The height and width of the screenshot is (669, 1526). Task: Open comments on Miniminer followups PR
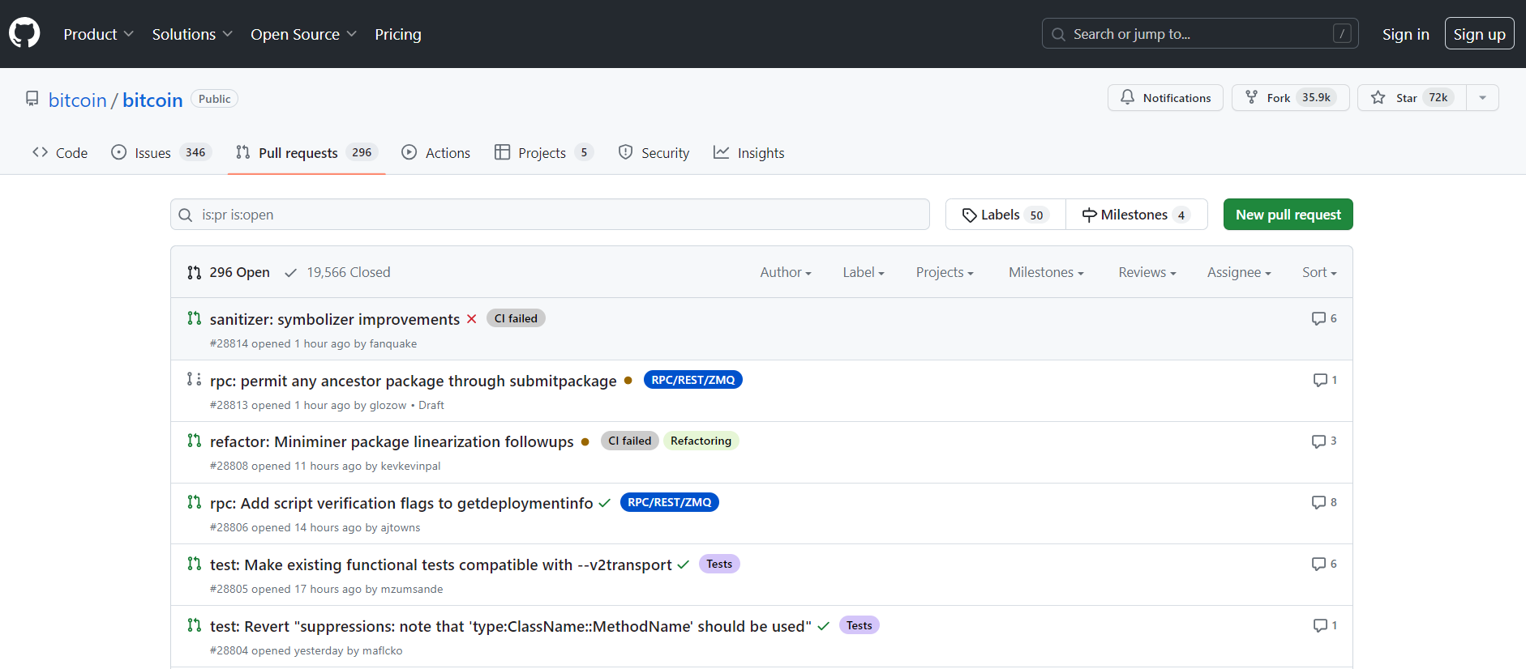(1324, 441)
